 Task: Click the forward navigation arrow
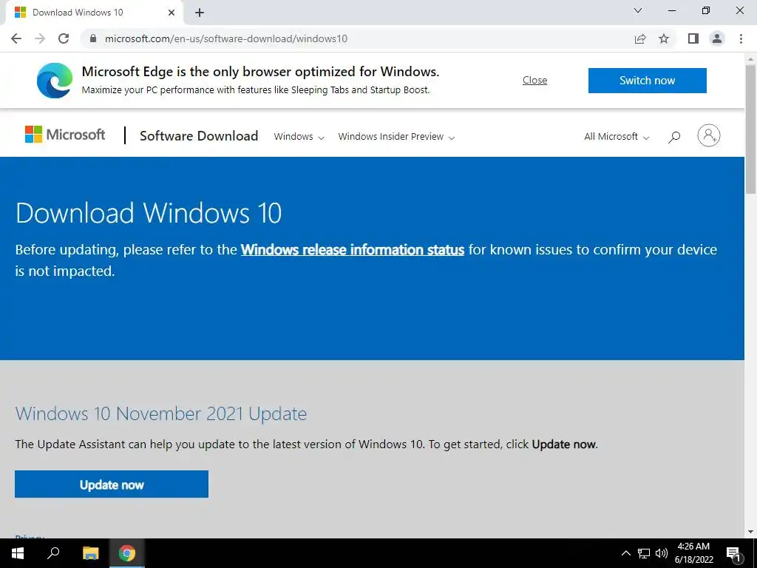40,38
